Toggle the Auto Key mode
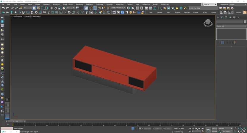This screenshot has height=133, width=247. (x=214, y=129)
